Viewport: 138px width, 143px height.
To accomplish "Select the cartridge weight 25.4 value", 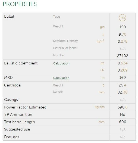I will click(123, 85).
